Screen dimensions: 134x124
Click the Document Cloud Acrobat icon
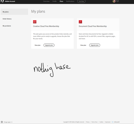click(x=80, y=22)
